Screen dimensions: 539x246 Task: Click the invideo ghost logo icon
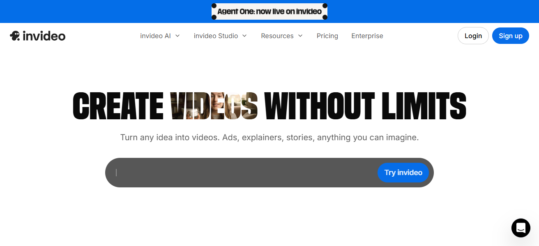tap(15, 36)
